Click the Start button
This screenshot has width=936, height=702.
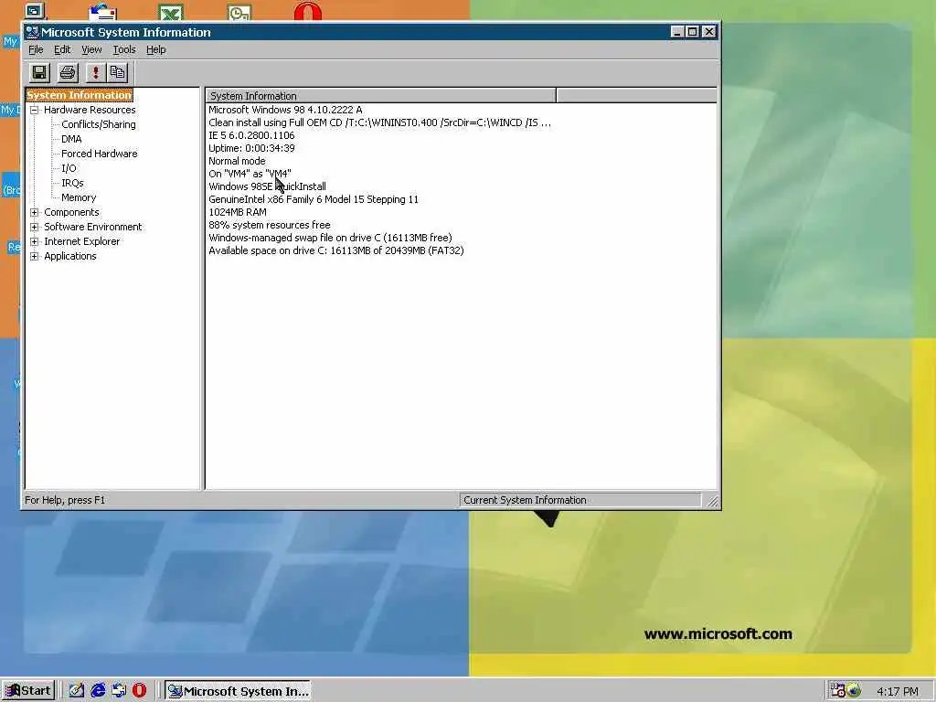pos(28,691)
